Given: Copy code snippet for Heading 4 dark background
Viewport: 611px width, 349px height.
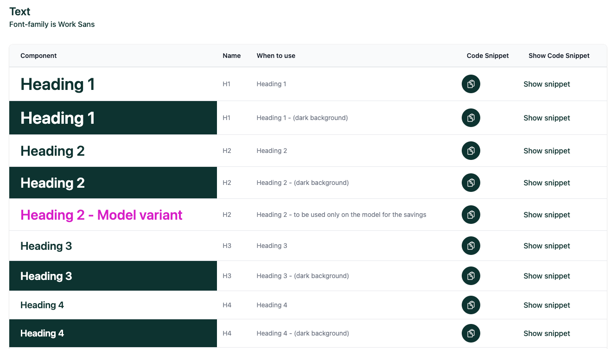Looking at the screenshot, I should coord(471,333).
